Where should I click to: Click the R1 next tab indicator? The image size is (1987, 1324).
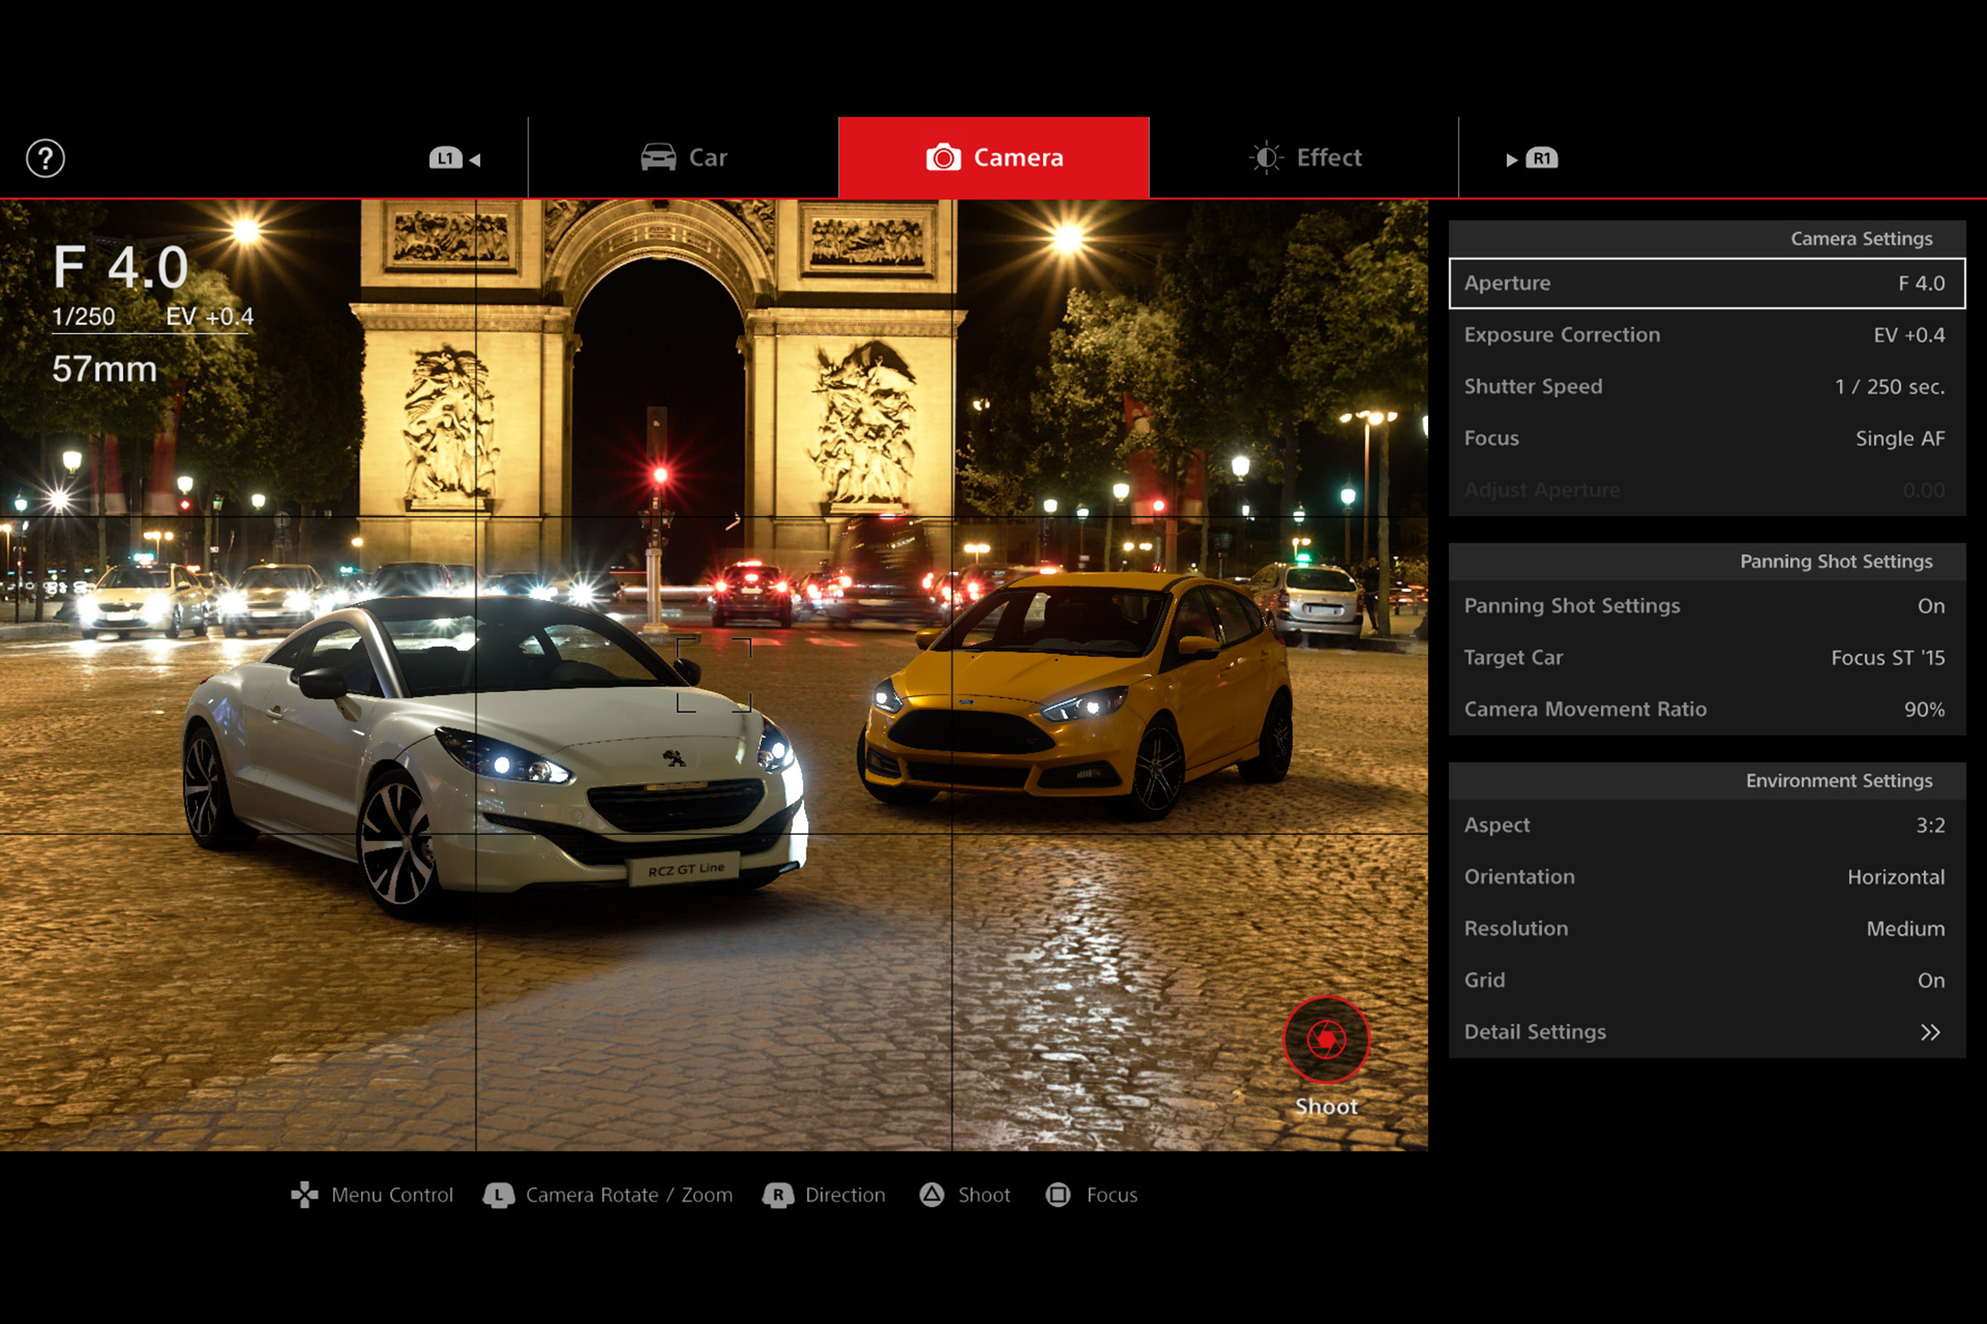[x=1532, y=158]
